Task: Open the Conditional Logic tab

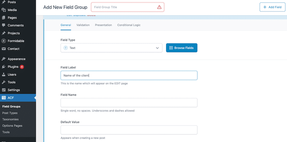Action: click(129, 25)
